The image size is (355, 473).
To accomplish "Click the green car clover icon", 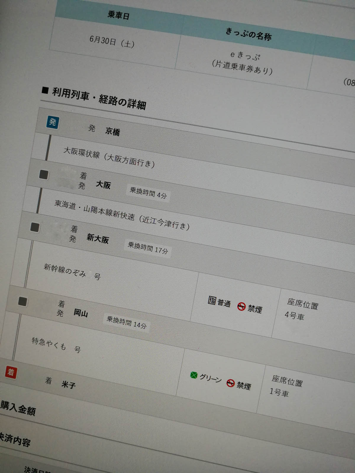I will pos(193,375).
